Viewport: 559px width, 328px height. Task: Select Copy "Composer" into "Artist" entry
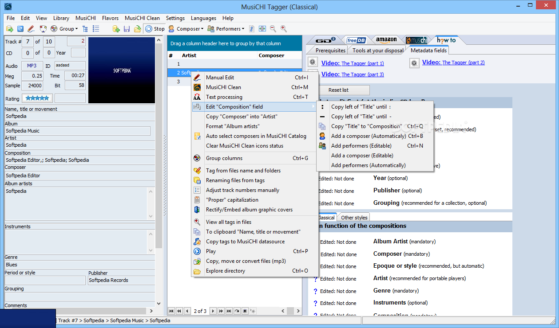click(255, 117)
